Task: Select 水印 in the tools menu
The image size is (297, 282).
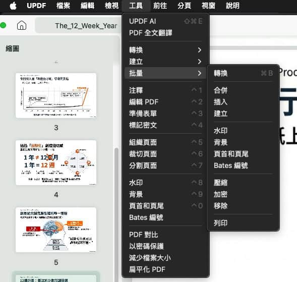Action: [165, 183]
